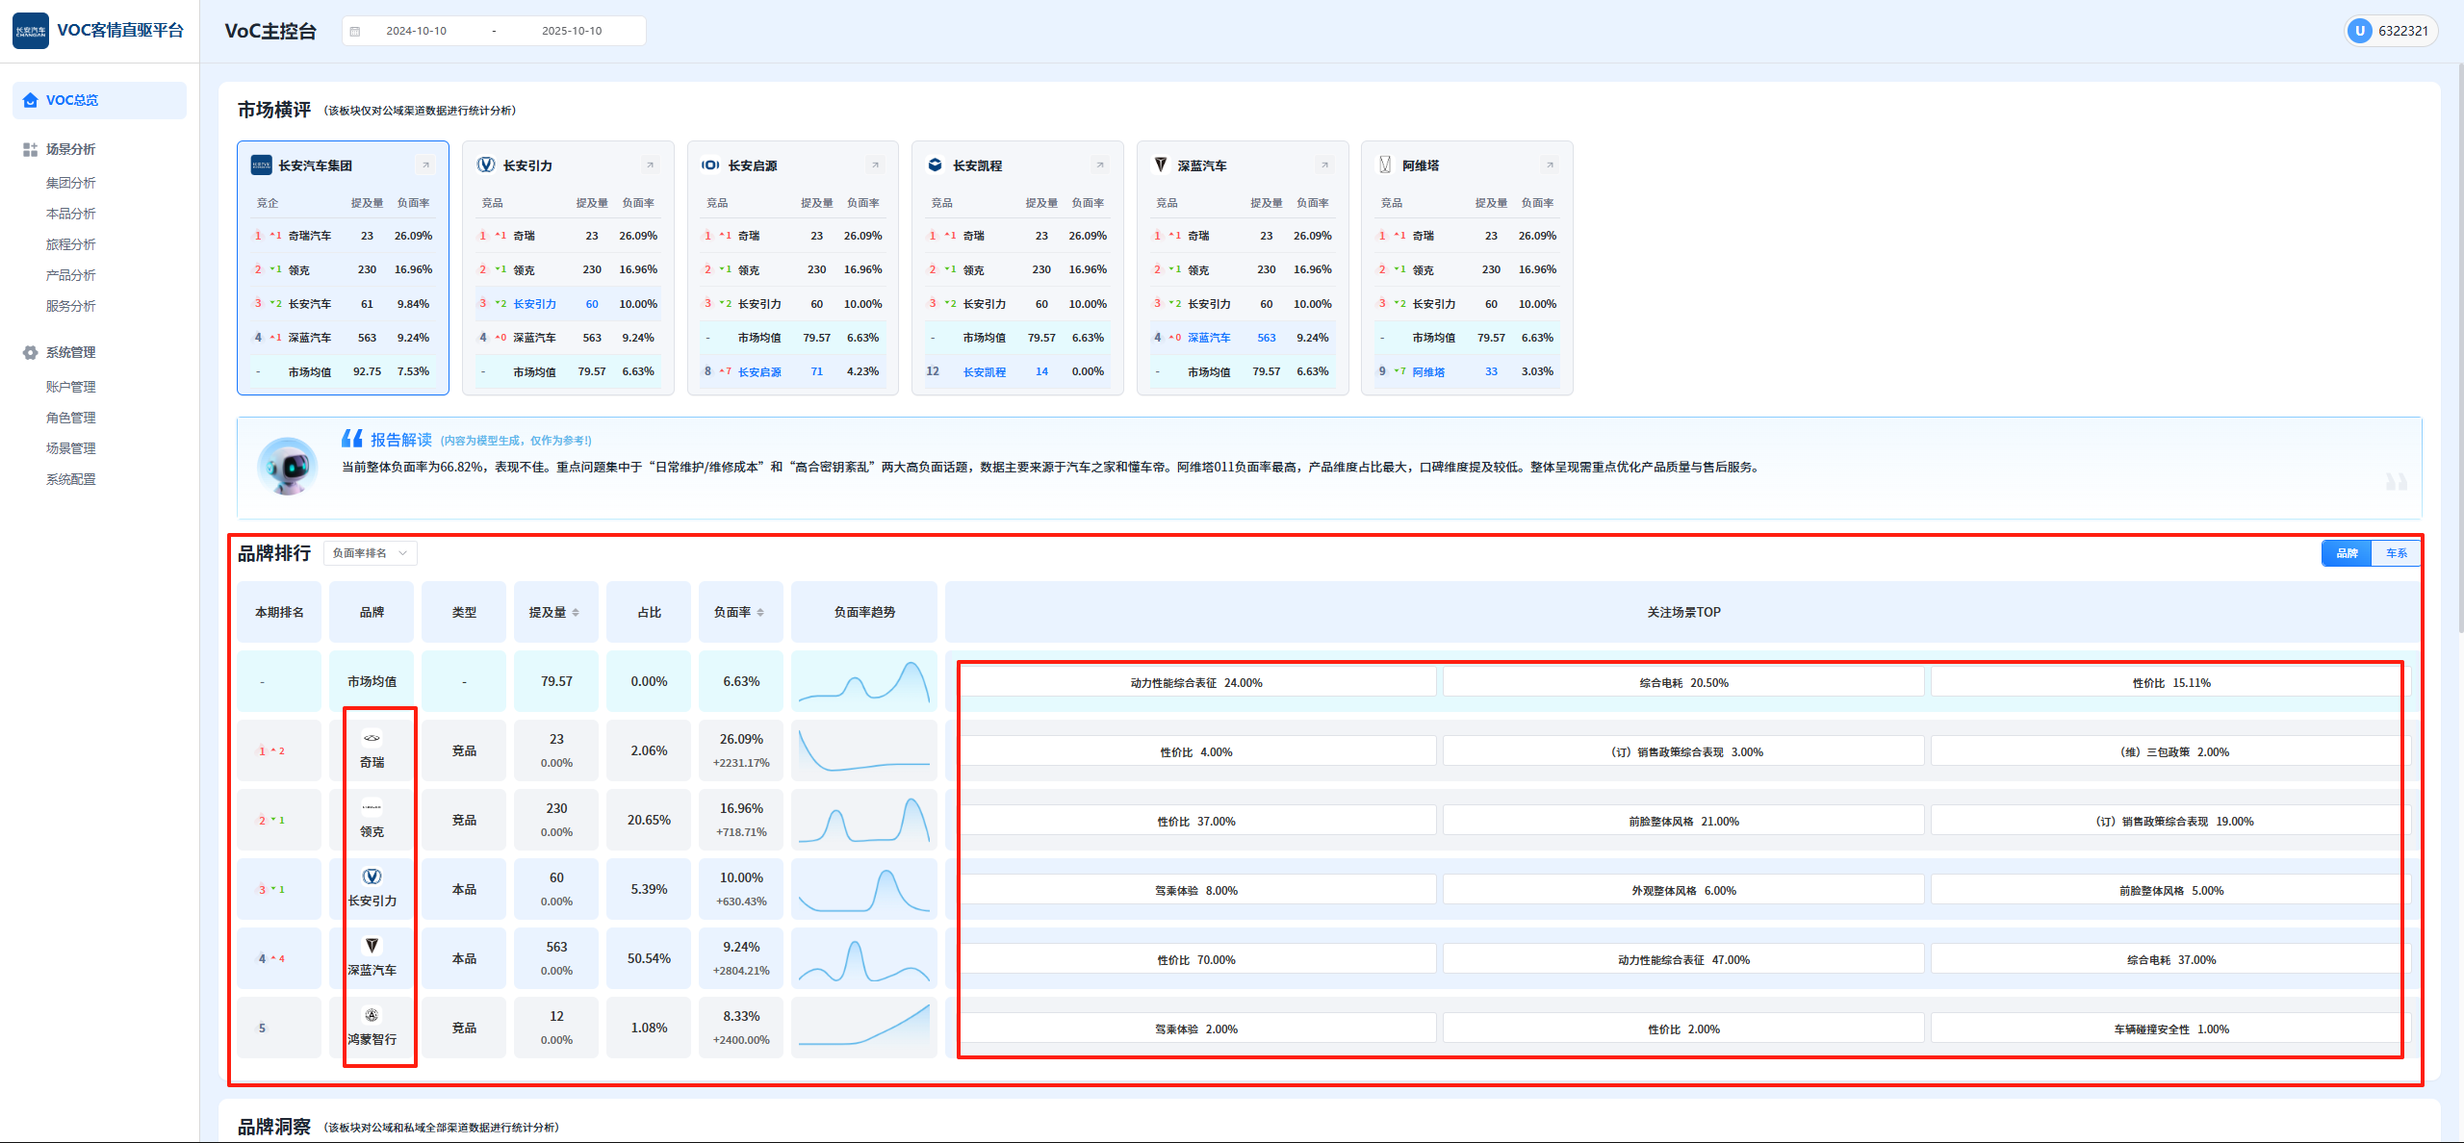Switch the ranking view to 车系
Image resolution: width=2464 pixels, height=1143 pixels.
coord(2396,553)
